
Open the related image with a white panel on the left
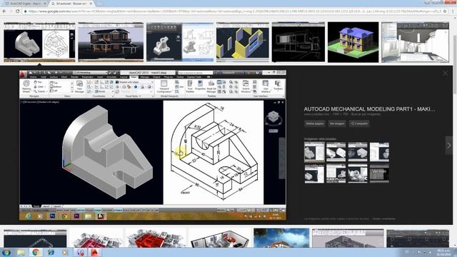pyautogui.click(x=379, y=152)
